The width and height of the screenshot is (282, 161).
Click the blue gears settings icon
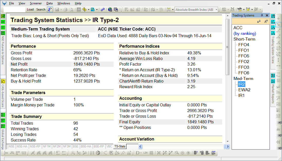103,9
